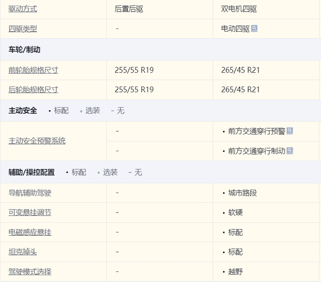Click the info icon beside 电动四驱
This screenshot has height=282, width=321.
[254, 29]
